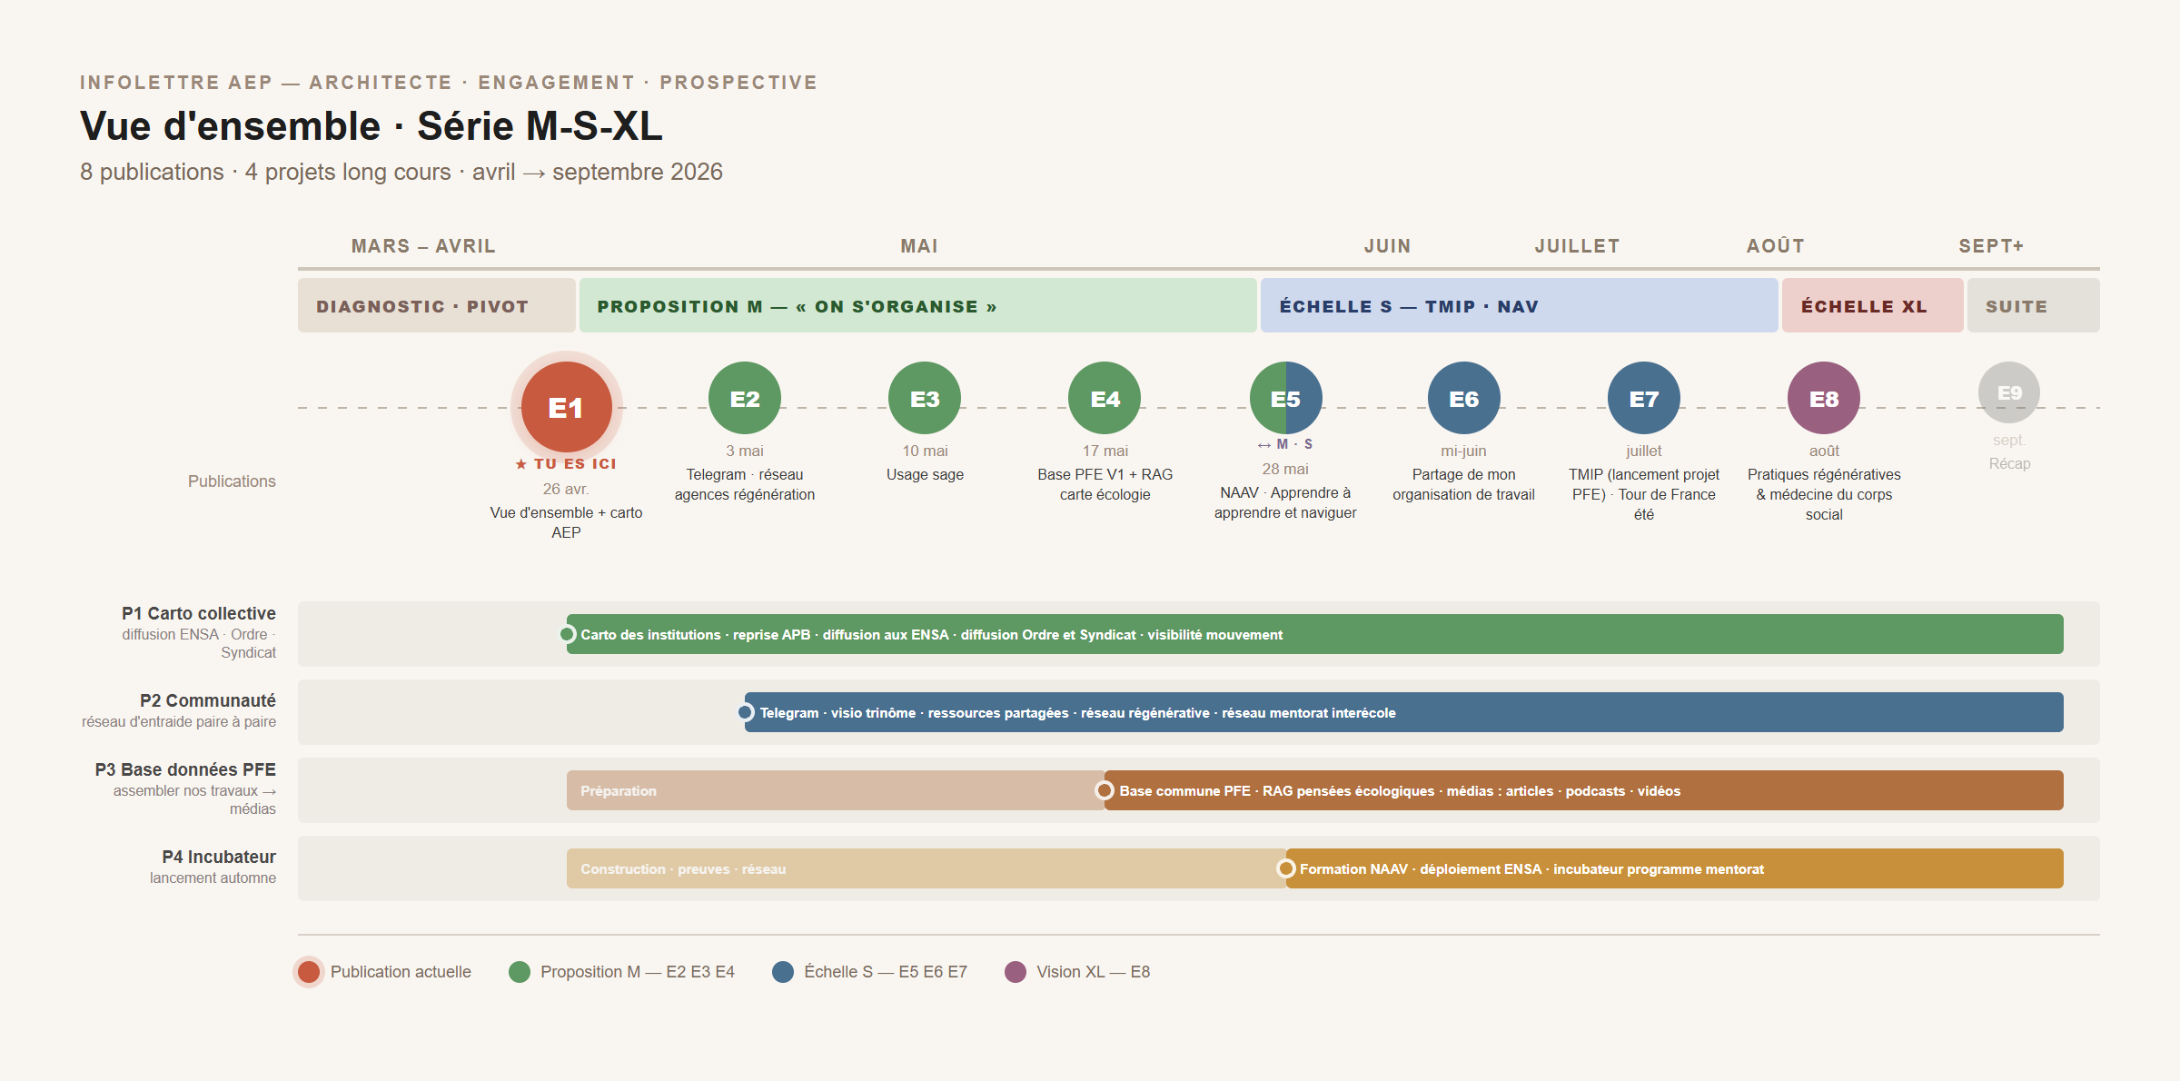The image size is (2180, 1081).
Task: Select the Échelle XL phase band
Action: point(1872,306)
